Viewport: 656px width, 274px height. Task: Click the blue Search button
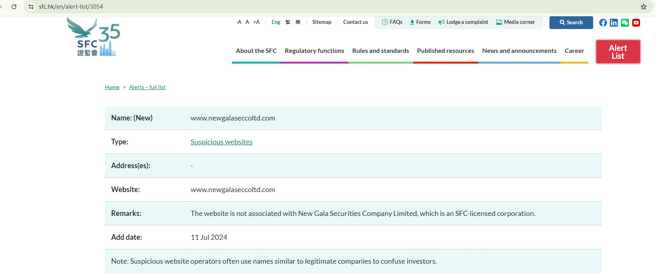click(x=571, y=23)
